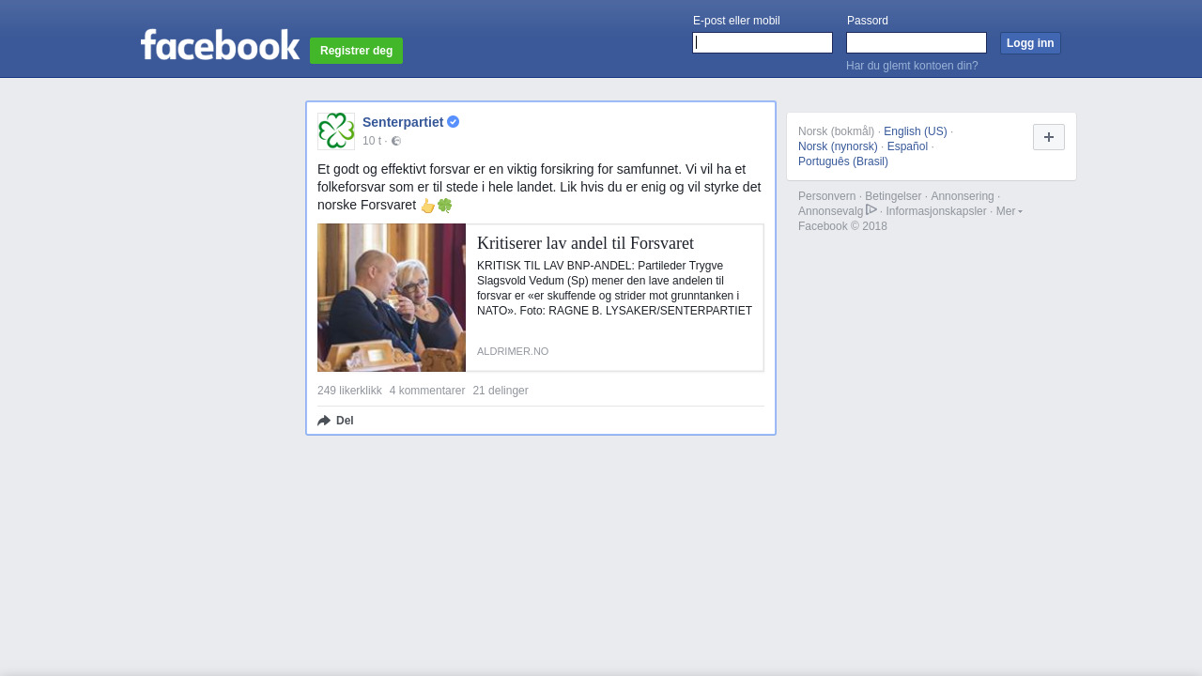Open the forgotten account link
The width and height of the screenshot is (1202, 676).
912,66
